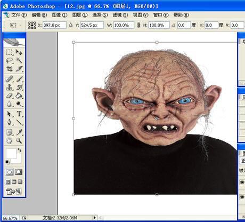
Task: Open the 视图(V) menu
Action: click(141, 15)
